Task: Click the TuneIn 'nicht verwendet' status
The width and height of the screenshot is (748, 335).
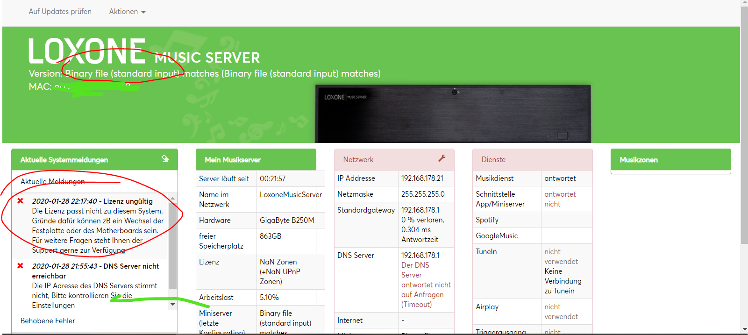Action: tap(561, 257)
